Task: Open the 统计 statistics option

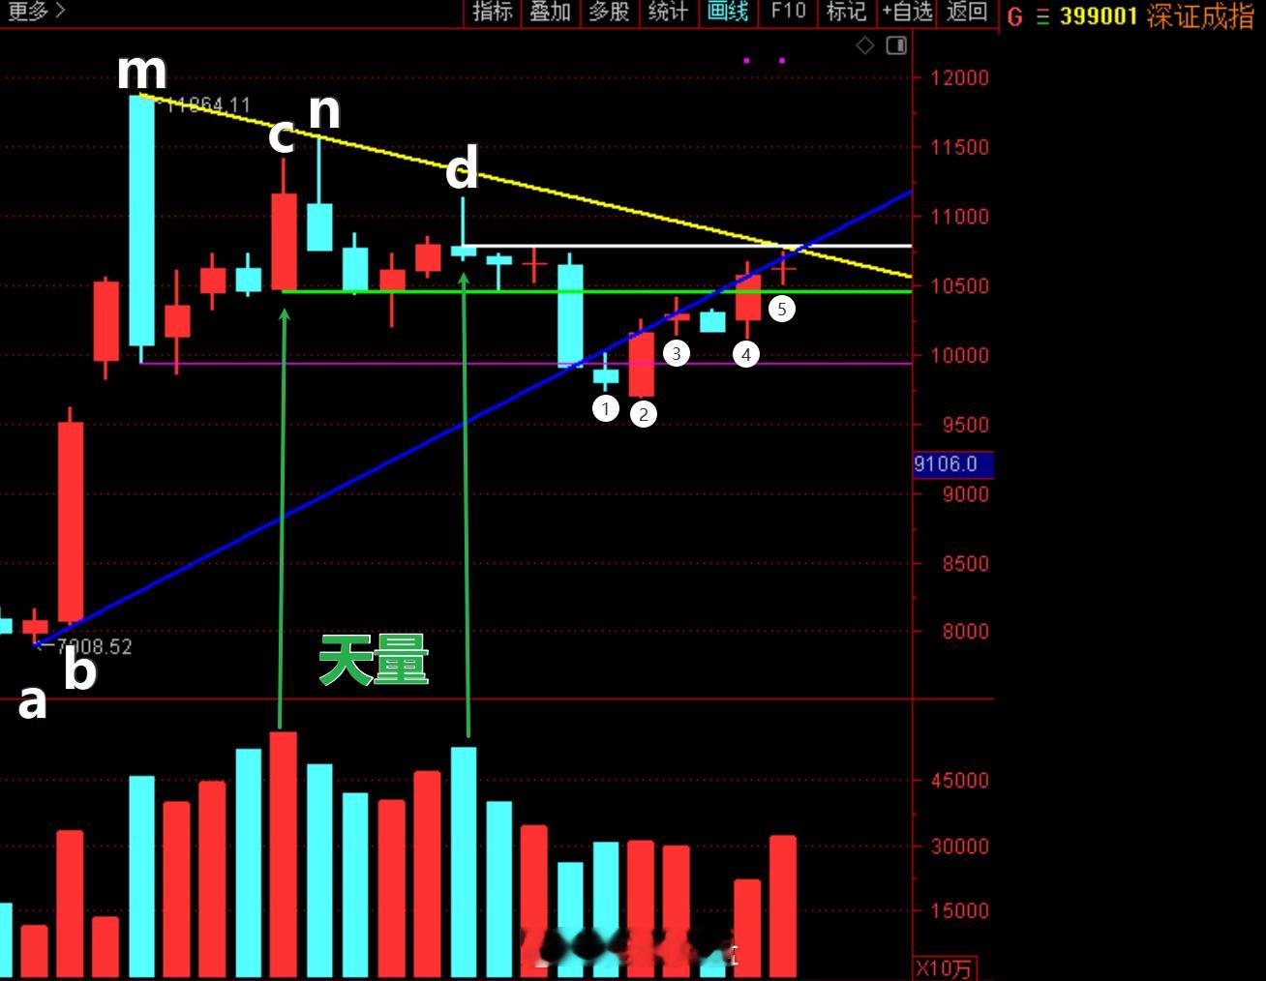Action: click(x=668, y=12)
